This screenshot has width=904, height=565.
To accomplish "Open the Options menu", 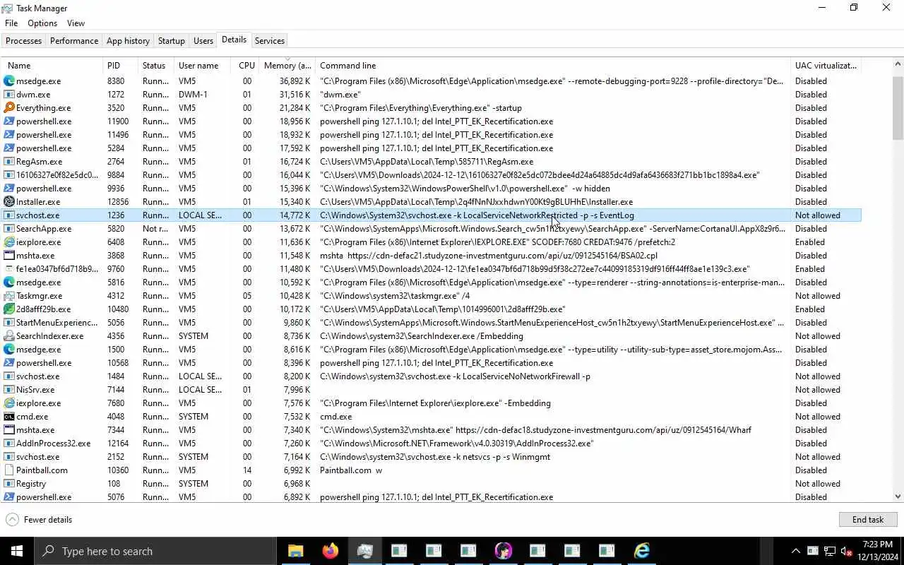I will 42,23.
